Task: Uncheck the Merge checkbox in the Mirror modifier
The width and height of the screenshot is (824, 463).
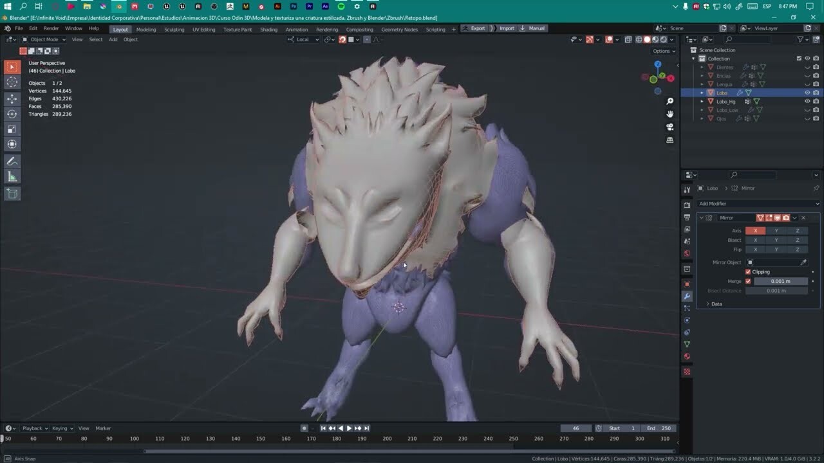Action: point(748,281)
